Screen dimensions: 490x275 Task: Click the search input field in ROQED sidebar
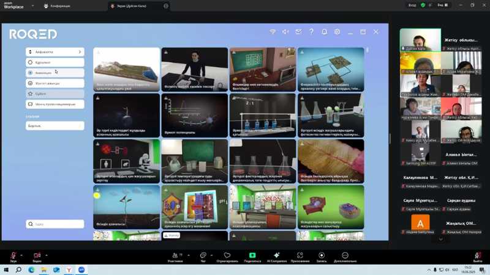[x=55, y=224]
